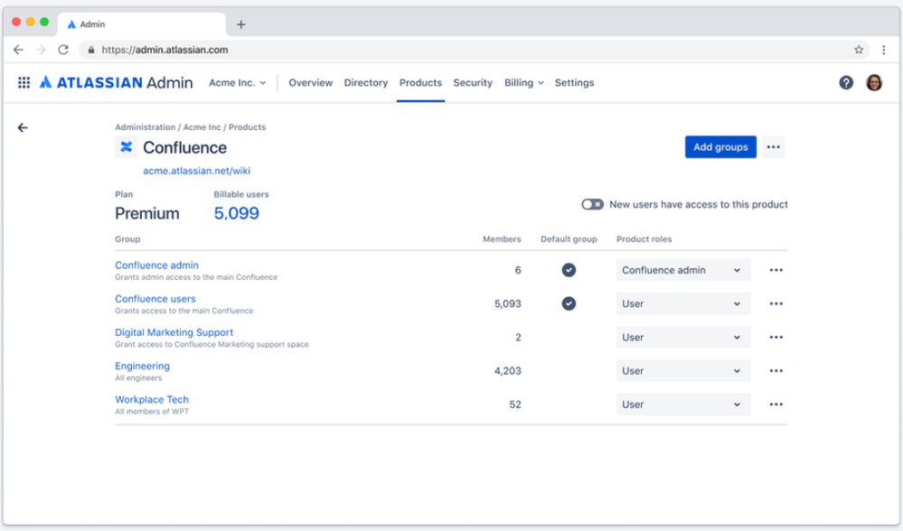Select the Products tab
The height and width of the screenshot is (531, 903).
[420, 83]
